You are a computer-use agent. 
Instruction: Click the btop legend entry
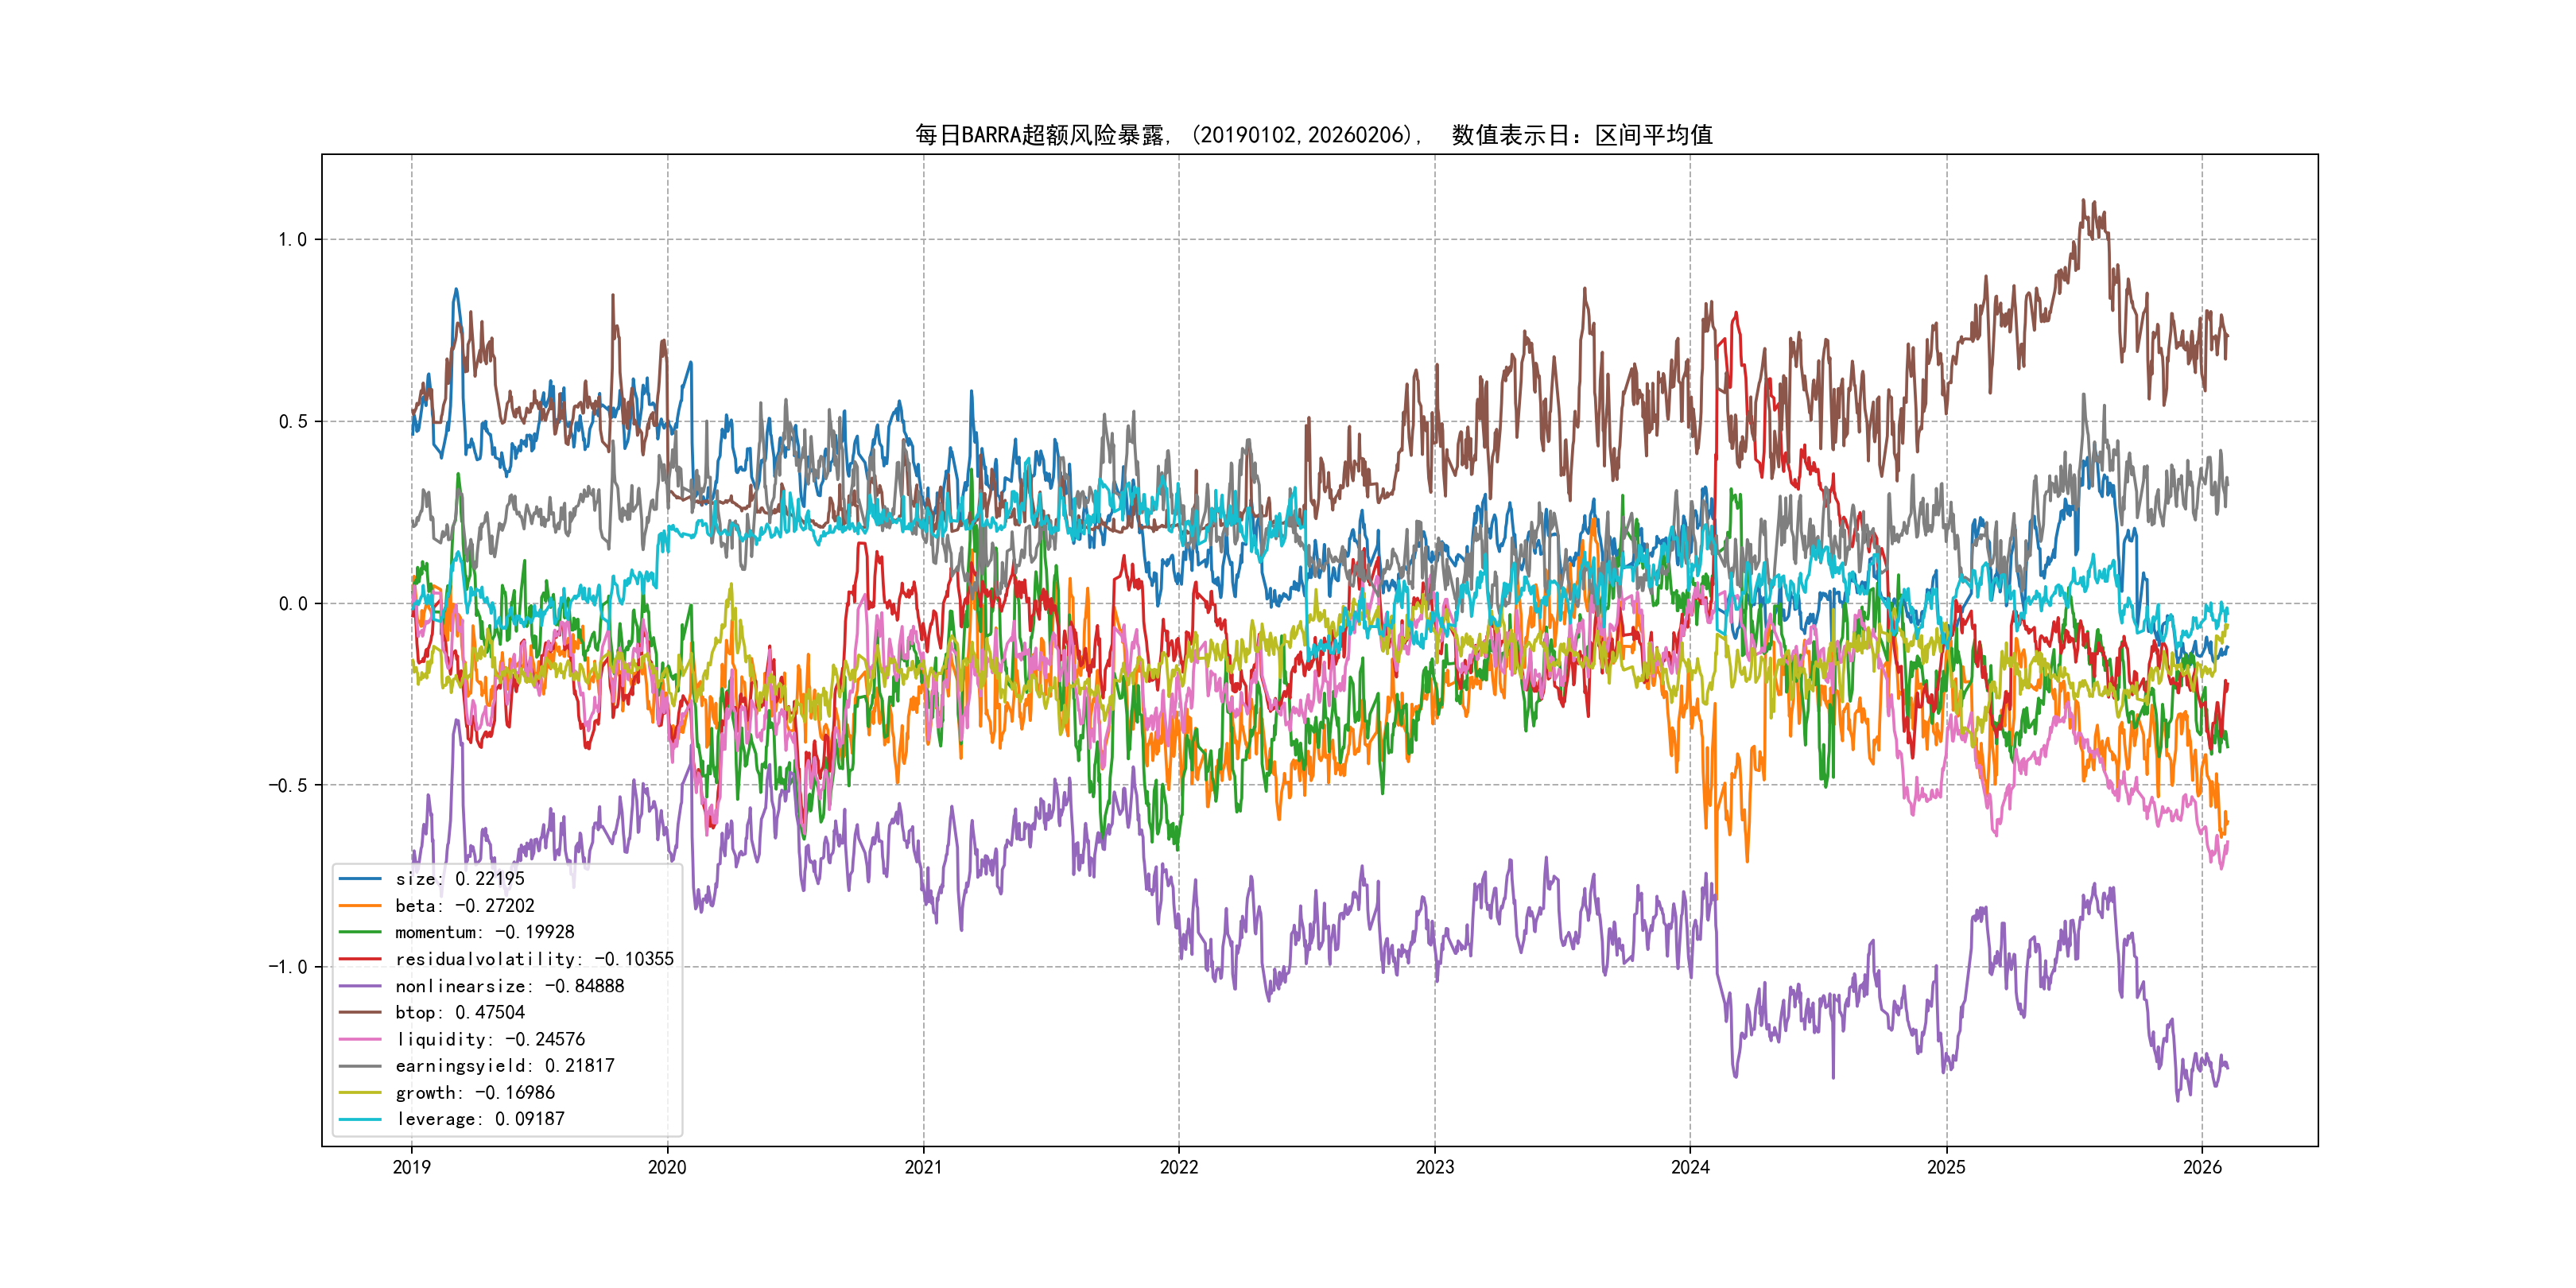(x=459, y=1012)
